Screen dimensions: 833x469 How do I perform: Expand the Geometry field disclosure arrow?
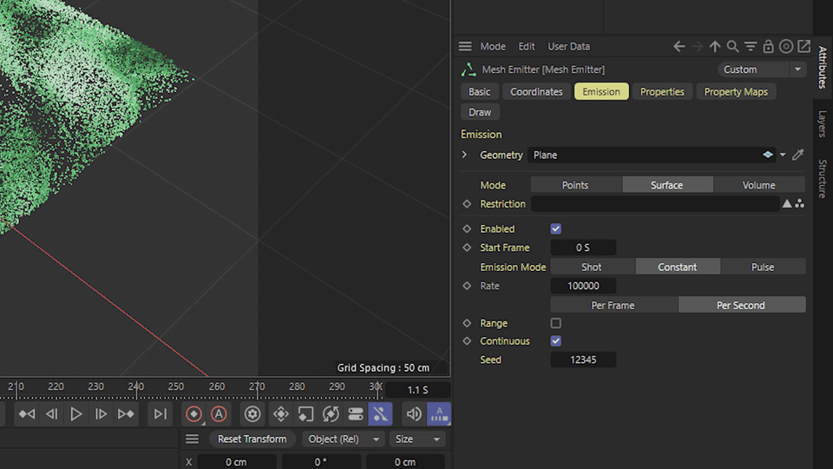pyautogui.click(x=464, y=155)
